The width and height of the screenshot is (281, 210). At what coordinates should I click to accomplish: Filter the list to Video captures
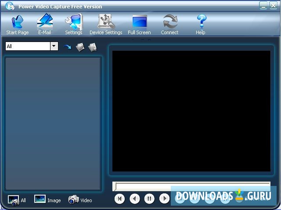click(80, 199)
